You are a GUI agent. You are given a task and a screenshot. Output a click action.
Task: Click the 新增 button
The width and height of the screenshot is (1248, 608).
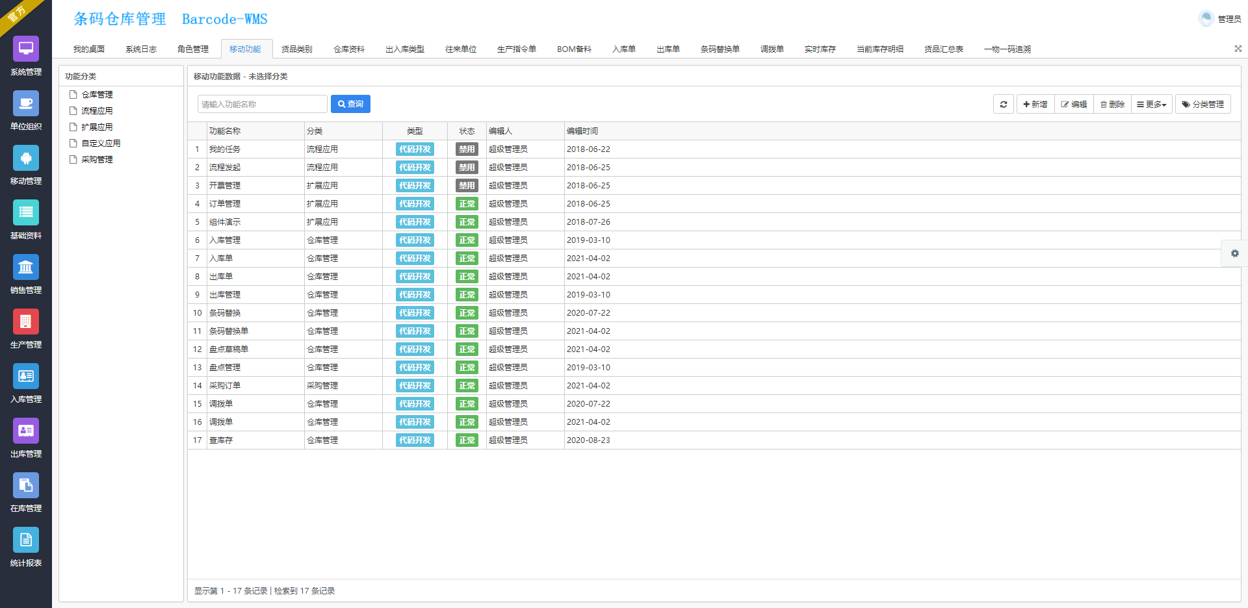pos(1035,104)
